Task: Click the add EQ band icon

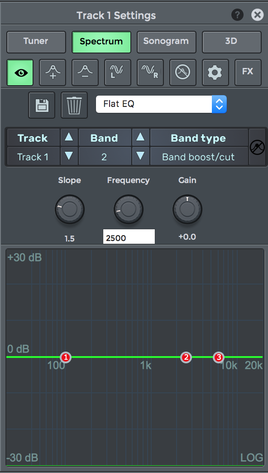Action: (x=53, y=72)
